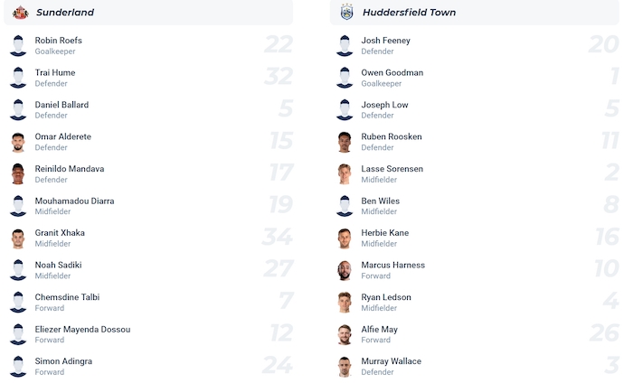The image size is (624, 383).
Task: Click Marcus Harness's player photo
Action: click(x=345, y=271)
